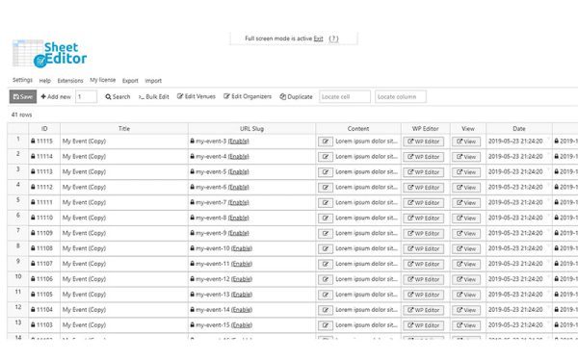Open the Search tool
Screen dimensions: 578x361
(118, 96)
